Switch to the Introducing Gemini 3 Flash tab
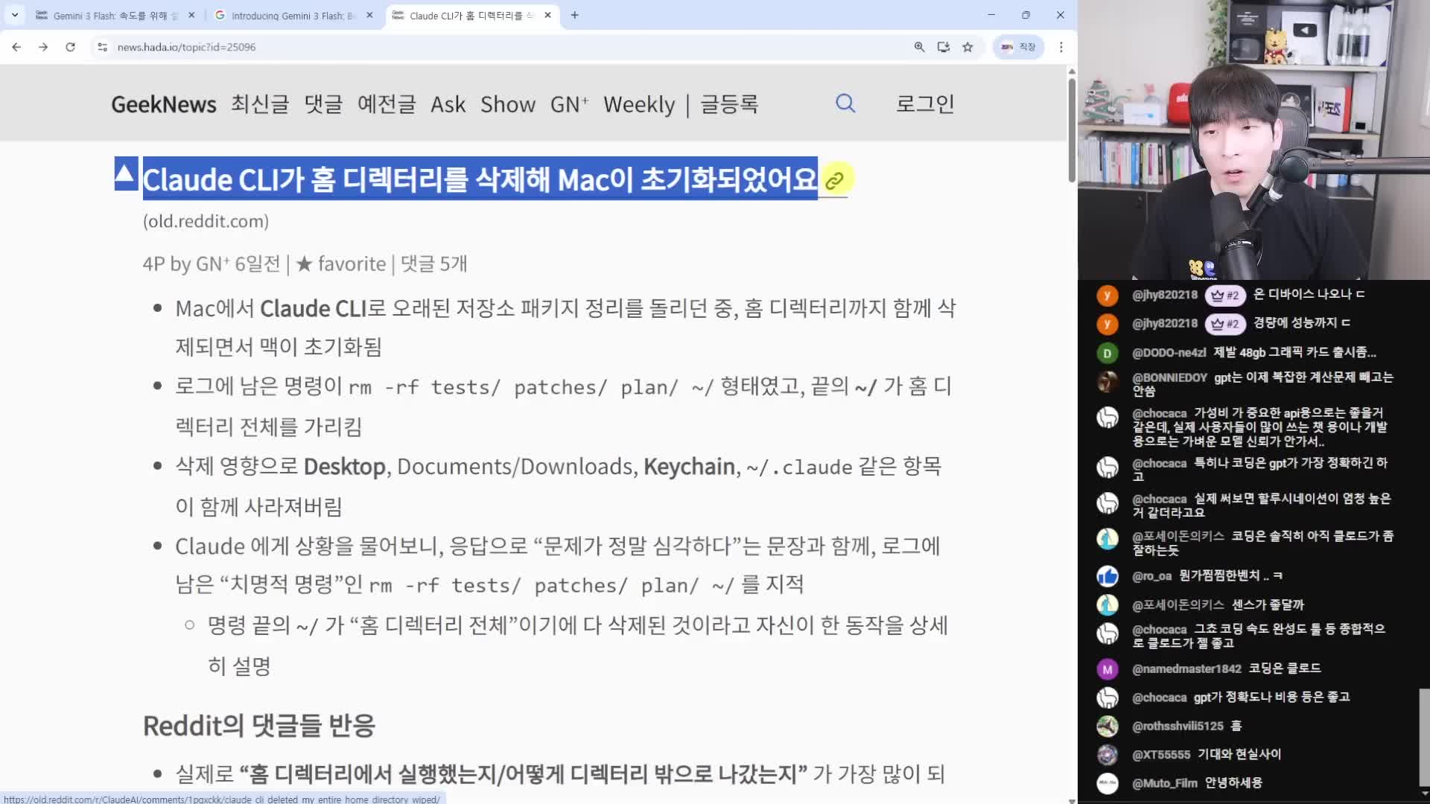The height and width of the screenshot is (804, 1430). pos(290,15)
